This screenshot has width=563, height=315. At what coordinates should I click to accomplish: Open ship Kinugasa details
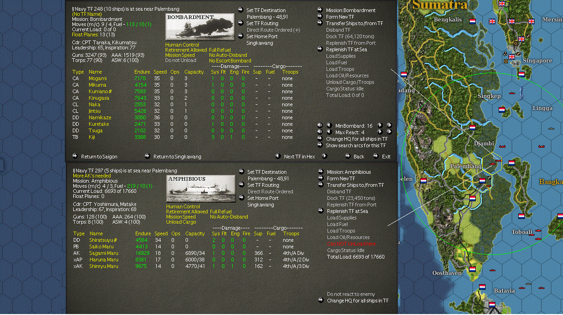[x=99, y=98]
